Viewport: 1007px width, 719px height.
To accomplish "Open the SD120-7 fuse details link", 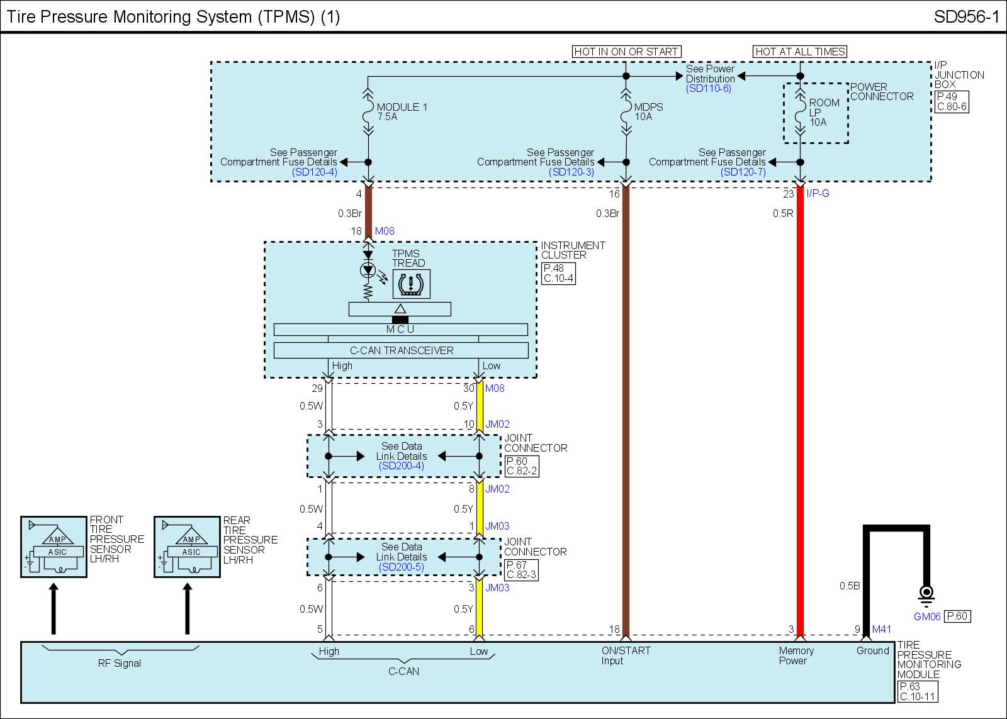I will pos(743,172).
